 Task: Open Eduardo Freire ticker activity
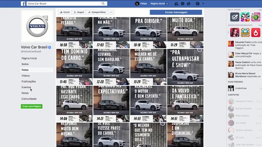pos(244,45)
